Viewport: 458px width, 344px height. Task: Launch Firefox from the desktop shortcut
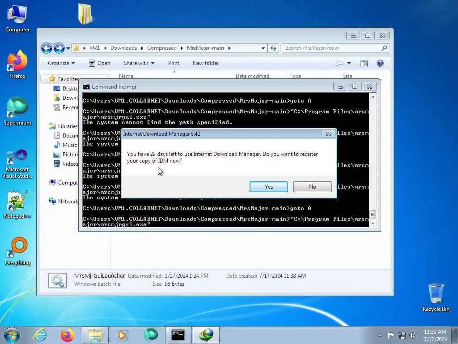[17, 64]
